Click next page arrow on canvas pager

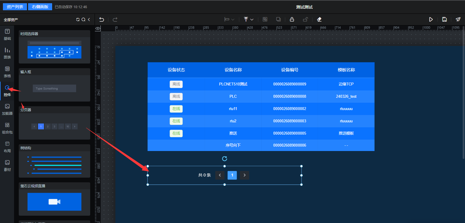245,175
